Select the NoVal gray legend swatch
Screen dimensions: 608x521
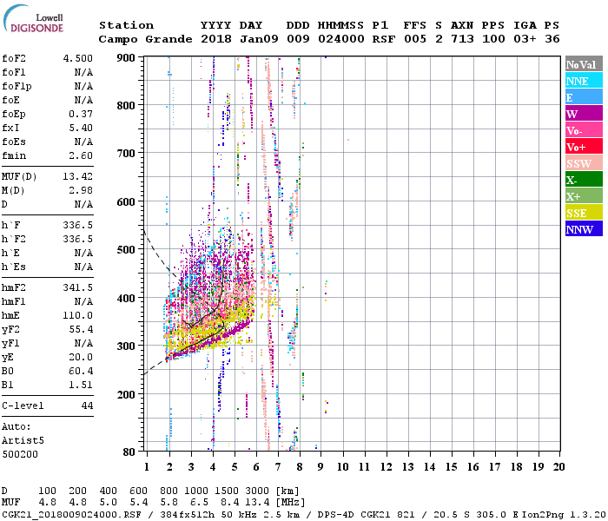[x=584, y=64]
